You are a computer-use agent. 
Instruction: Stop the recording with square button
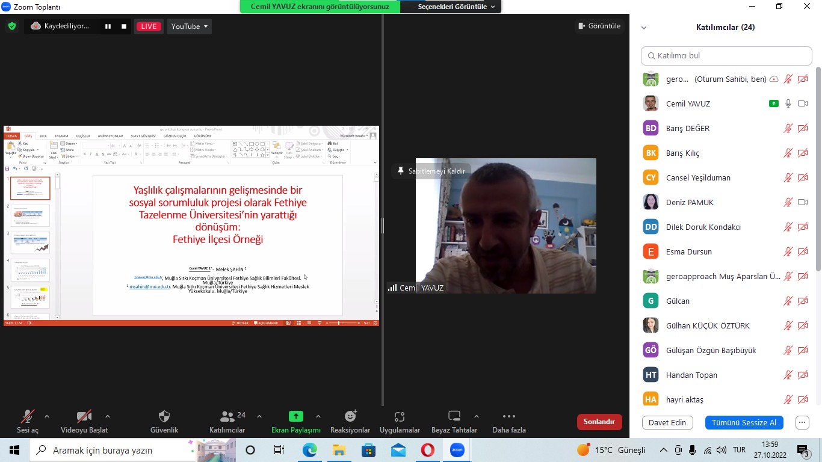coord(124,26)
